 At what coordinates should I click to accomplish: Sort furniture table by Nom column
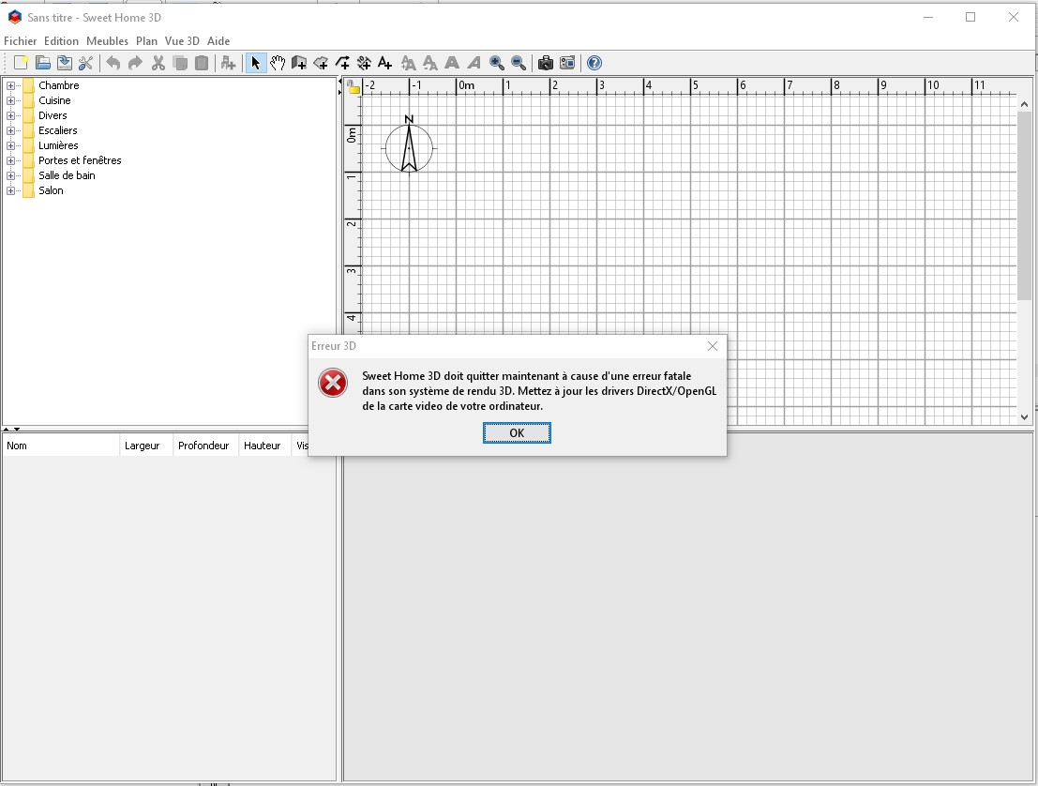point(61,446)
